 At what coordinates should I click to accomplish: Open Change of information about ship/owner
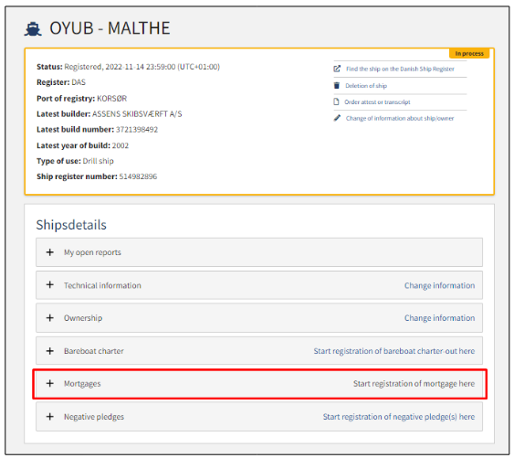point(400,118)
